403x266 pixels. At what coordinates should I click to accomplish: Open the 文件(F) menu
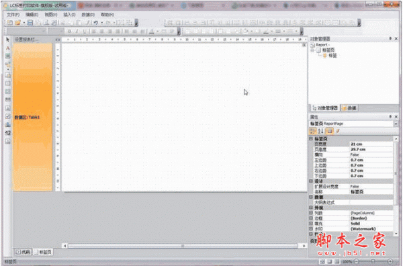pos(13,15)
